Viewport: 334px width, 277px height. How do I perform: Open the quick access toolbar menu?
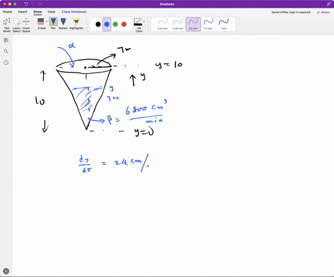[x=40, y=4]
